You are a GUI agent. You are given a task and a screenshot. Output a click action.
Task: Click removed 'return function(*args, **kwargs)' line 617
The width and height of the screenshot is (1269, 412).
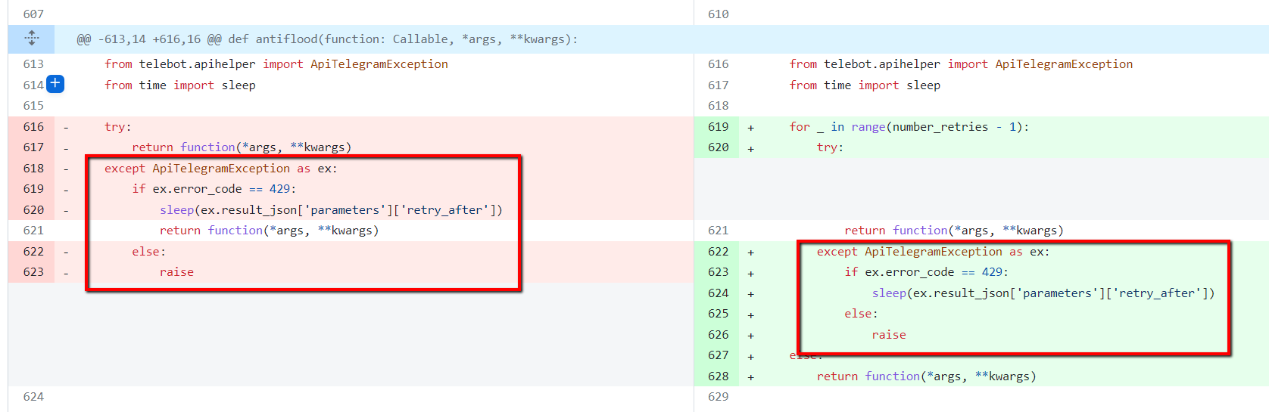242,147
